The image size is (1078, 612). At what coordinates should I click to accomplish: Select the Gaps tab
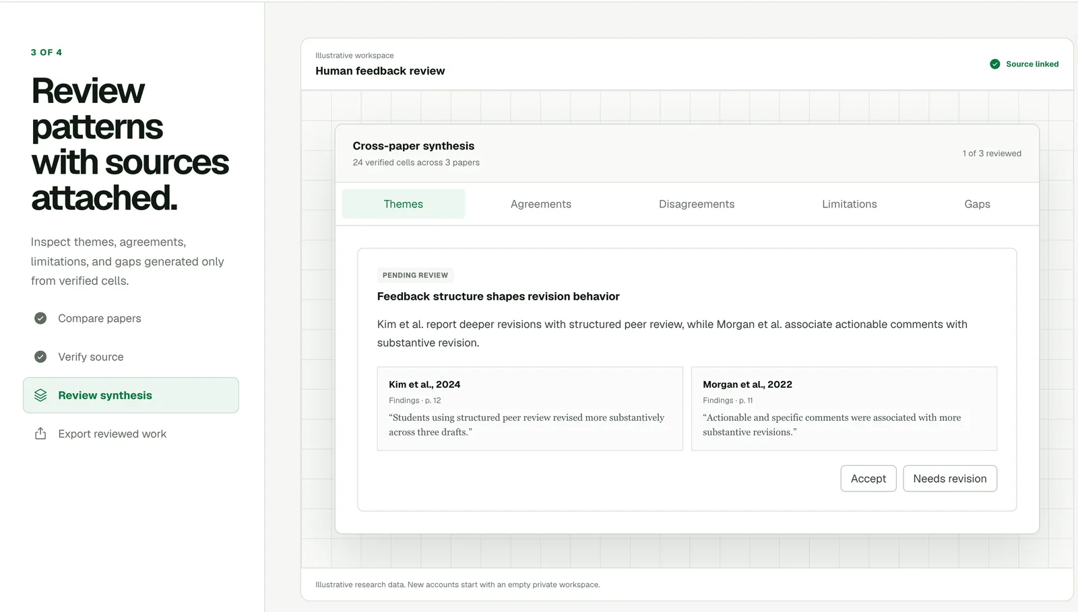pos(977,204)
